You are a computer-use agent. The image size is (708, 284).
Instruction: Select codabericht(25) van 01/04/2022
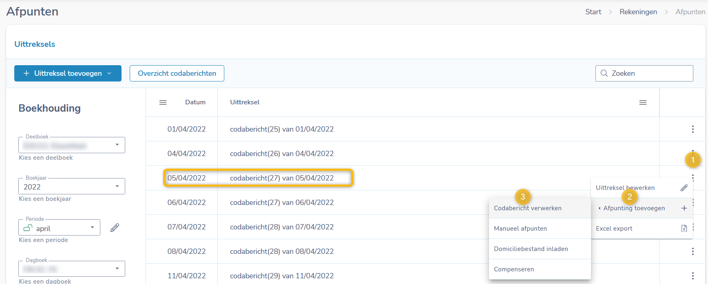(x=282, y=129)
